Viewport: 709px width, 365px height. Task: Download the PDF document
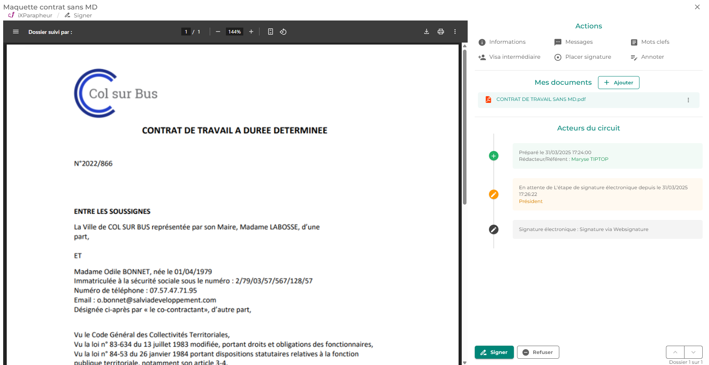click(x=427, y=32)
